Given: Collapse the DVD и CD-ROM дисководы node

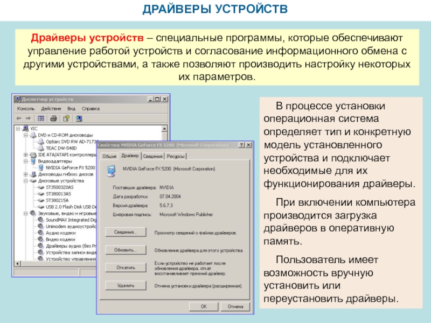Looking at the screenshot, I should (25, 135).
